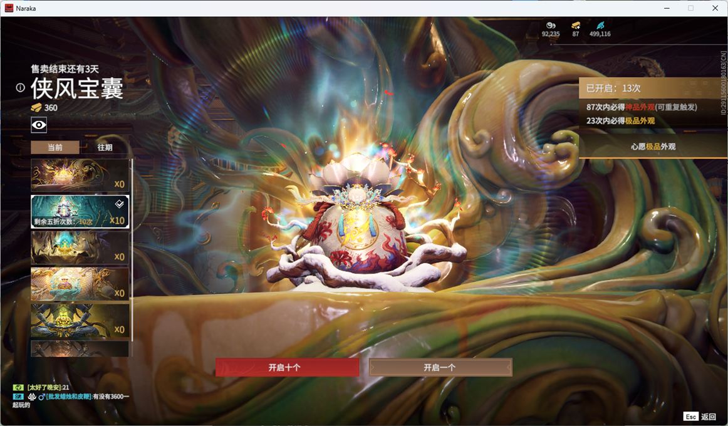This screenshot has height=426, width=728.
Task: Switch to the 往期 tab
Action: point(105,147)
